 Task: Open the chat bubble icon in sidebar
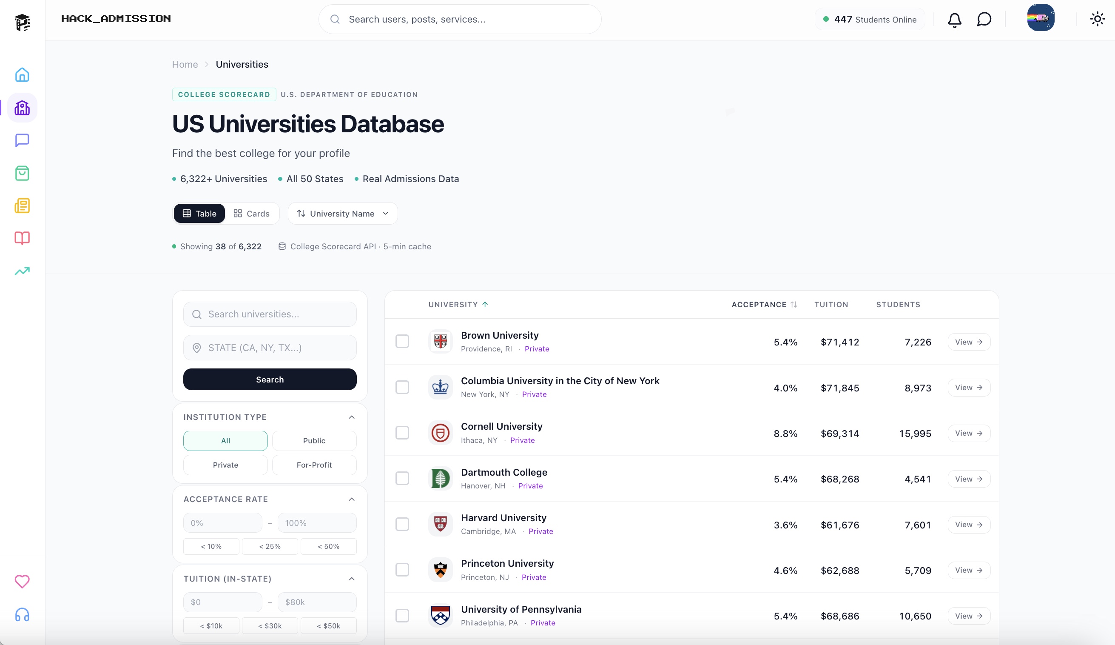[22, 140]
